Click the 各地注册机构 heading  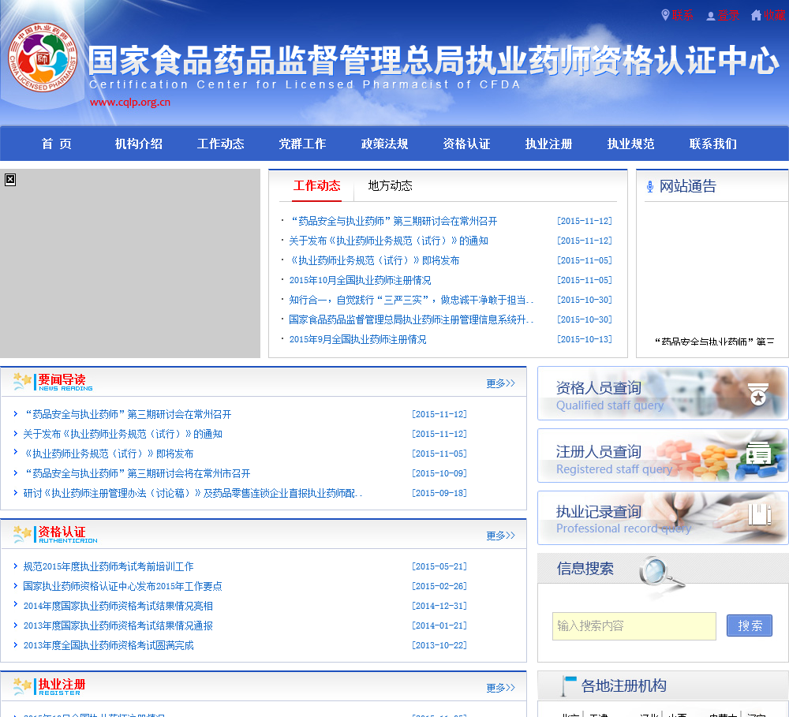(x=624, y=685)
